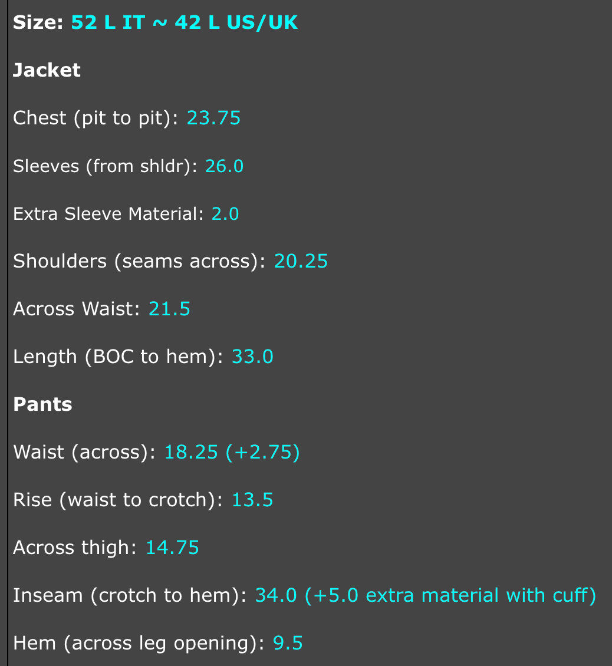Click the Hem leg opening value 9.5
The image size is (612, 666).
[288, 643]
